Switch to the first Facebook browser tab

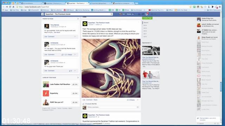(x=31, y=3)
